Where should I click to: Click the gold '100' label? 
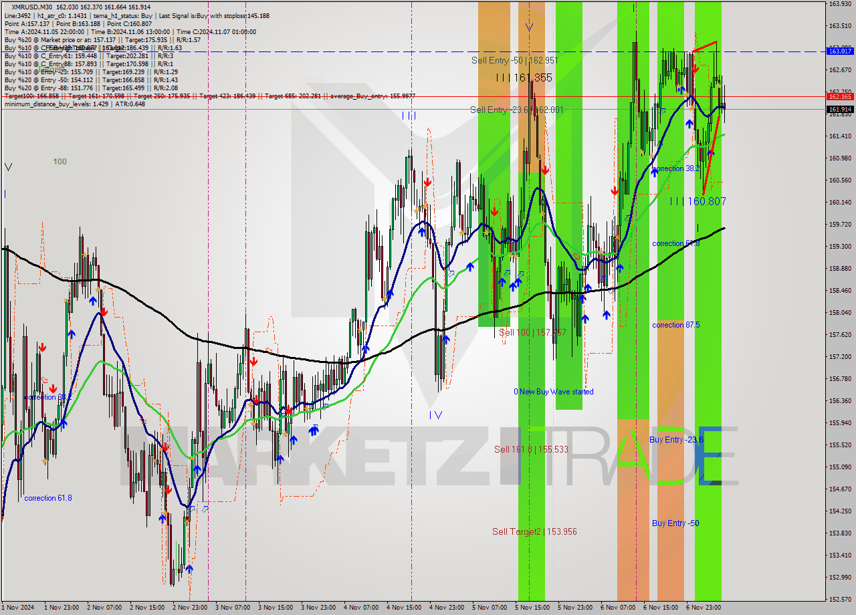[x=60, y=162]
